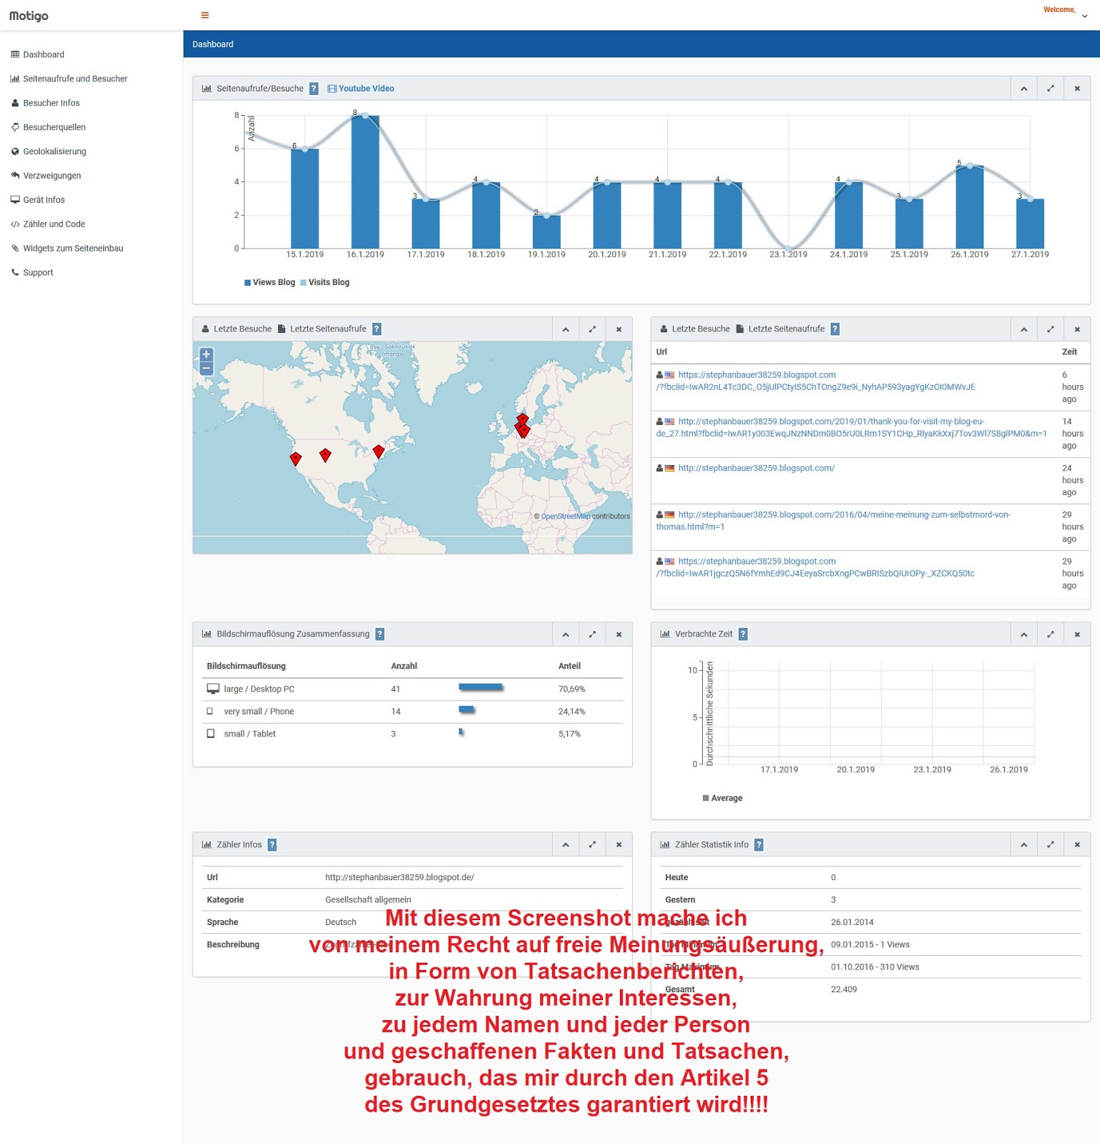Click the red map marker on US west coast
Image resolution: width=1100 pixels, height=1143 pixels.
[x=296, y=458]
